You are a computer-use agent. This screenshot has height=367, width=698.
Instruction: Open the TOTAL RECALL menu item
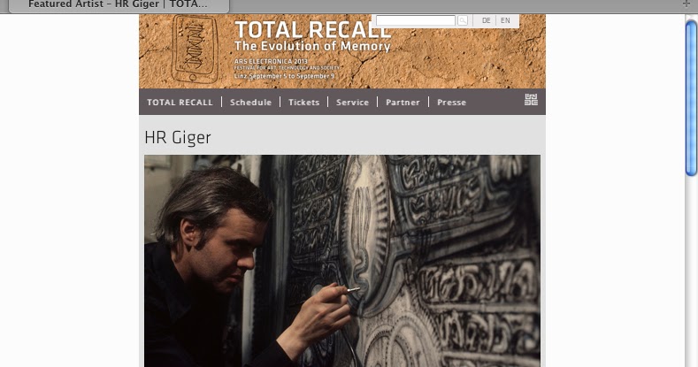point(180,103)
